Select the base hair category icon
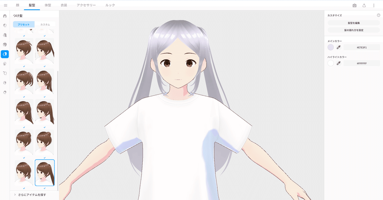 click(x=5, y=92)
